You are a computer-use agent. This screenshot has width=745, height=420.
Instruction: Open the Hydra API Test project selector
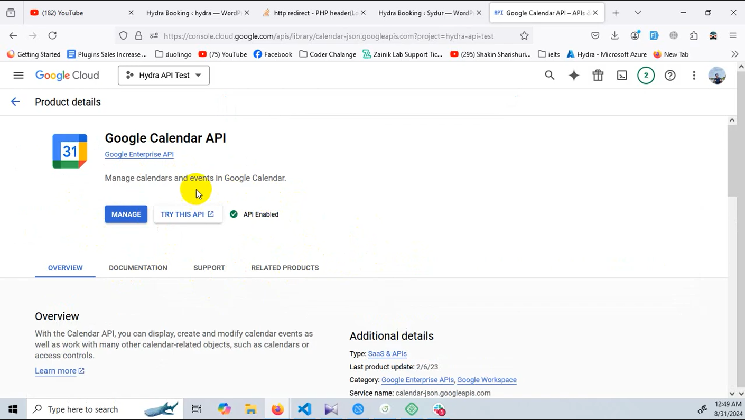coord(164,76)
